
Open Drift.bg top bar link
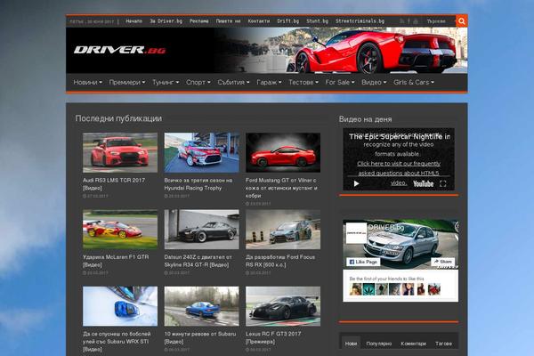click(x=288, y=21)
